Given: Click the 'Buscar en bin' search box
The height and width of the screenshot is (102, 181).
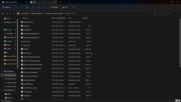Looking at the screenshot, I should click(x=169, y=14).
